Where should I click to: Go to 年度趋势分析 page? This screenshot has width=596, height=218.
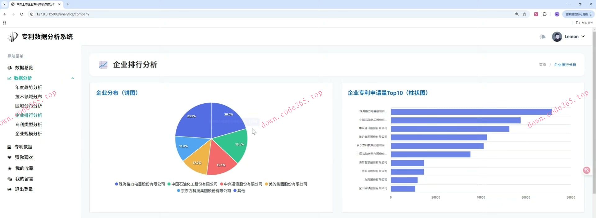pyautogui.click(x=29, y=87)
